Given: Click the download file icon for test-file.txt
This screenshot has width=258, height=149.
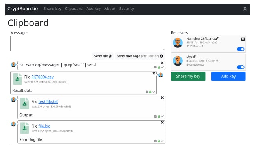Looking at the screenshot, I should 24,104.
